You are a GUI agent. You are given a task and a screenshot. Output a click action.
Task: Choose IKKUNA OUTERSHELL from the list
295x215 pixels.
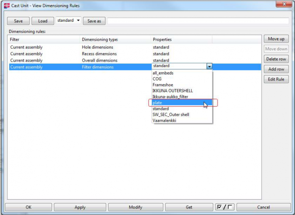click(x=182, y=91)
